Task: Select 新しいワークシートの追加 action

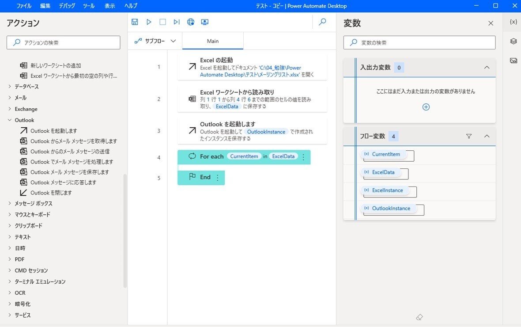Action: point(56,65)
